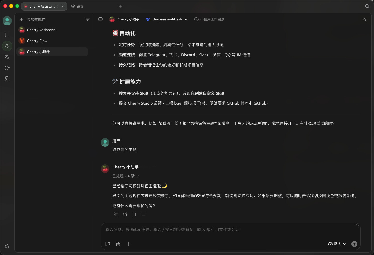Viewport: 374px width, 255px height.
Task: Select Cherry 小助手 in agent list
Action: [x=52, y=52]
